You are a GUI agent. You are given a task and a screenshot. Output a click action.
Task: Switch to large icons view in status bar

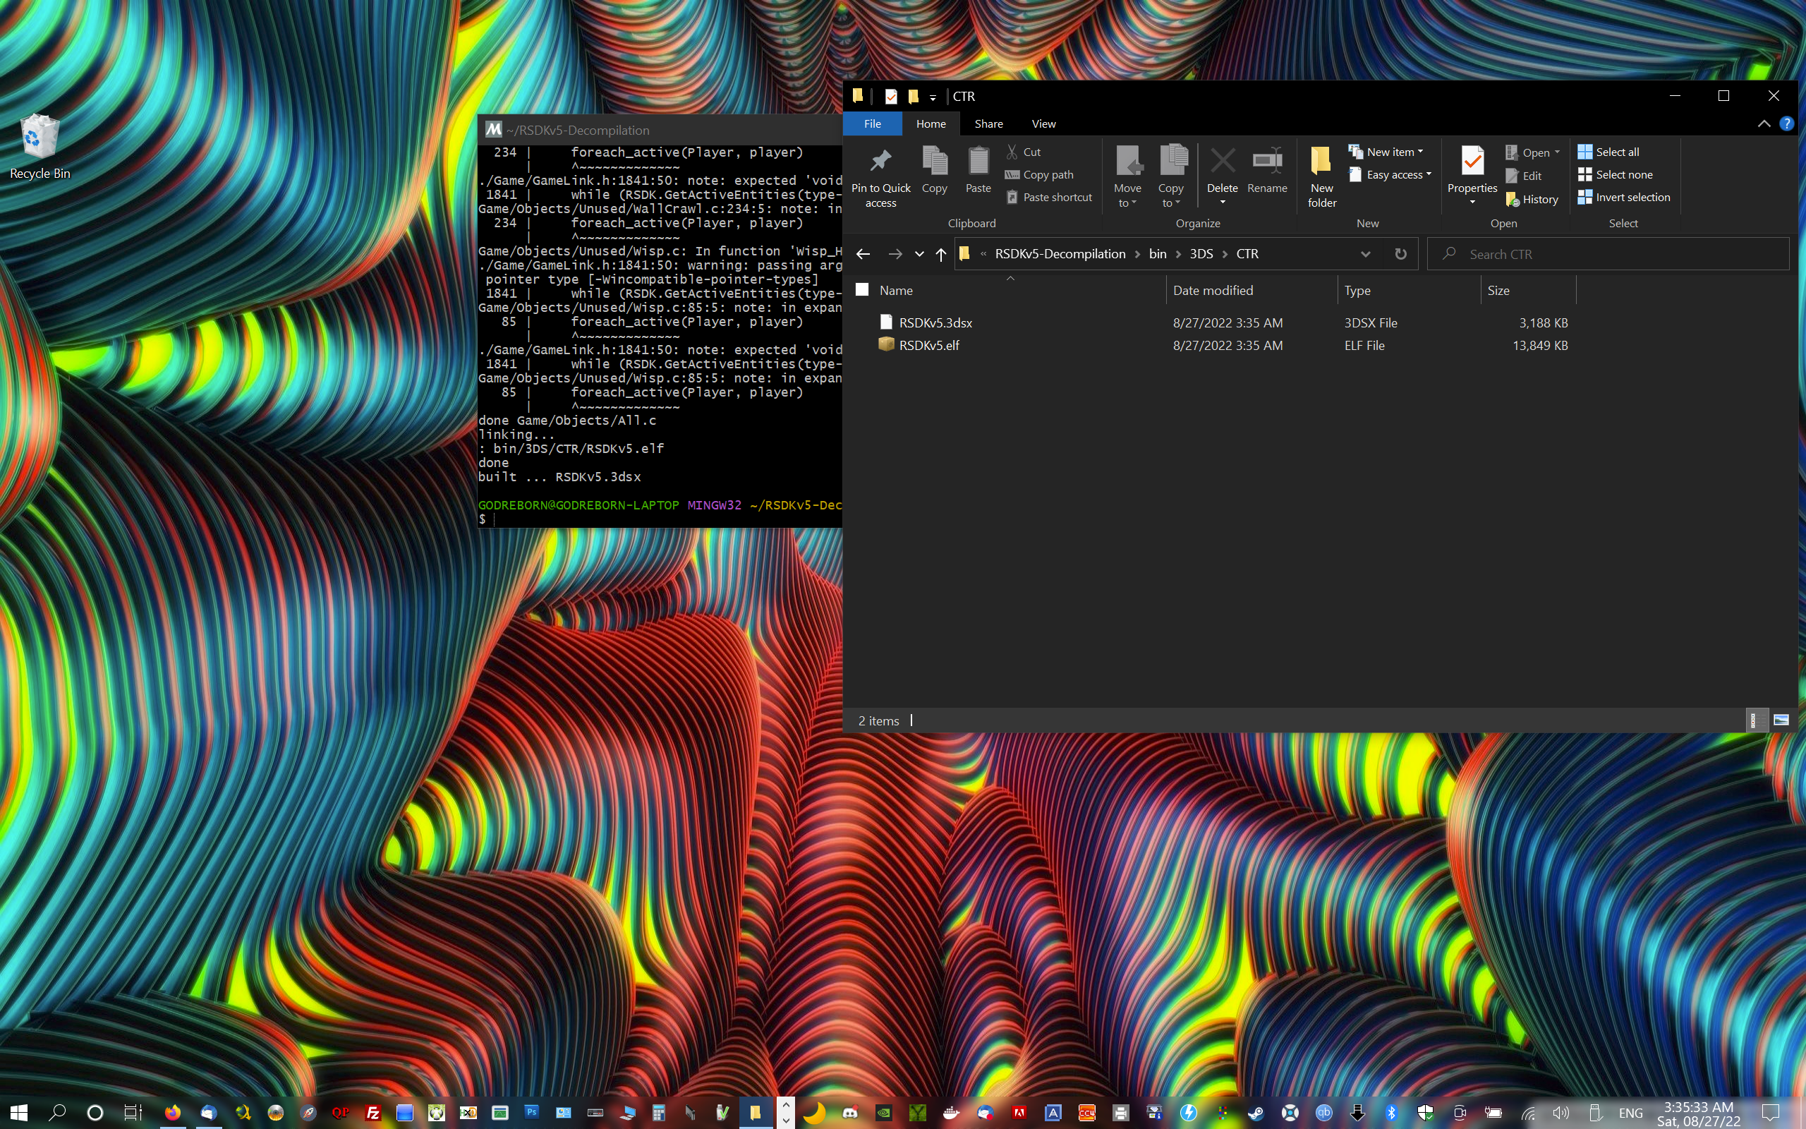1781,720
